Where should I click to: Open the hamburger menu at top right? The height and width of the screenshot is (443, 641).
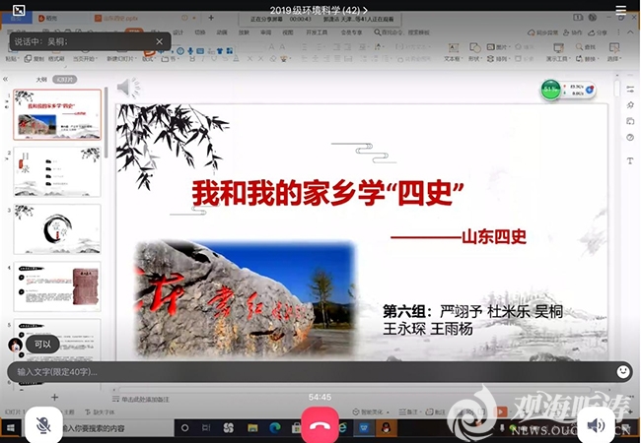point(620,10)
